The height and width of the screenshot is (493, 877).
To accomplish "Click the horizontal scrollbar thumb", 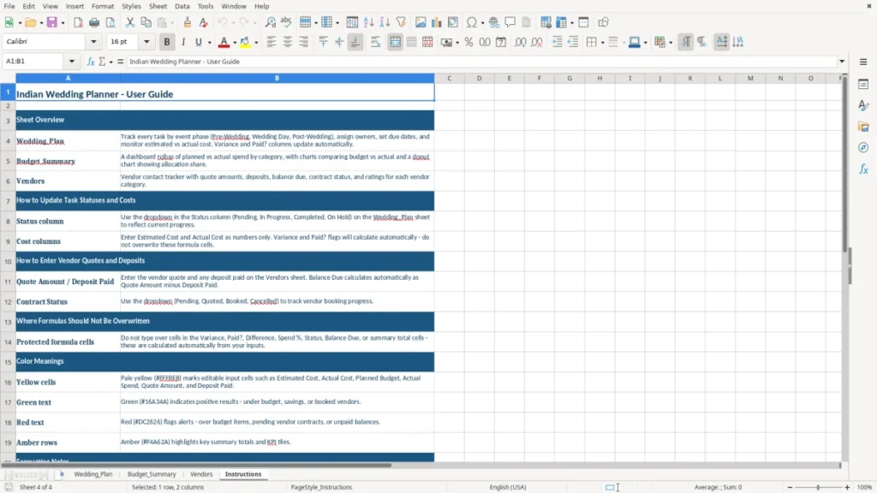I will (196, 465).
